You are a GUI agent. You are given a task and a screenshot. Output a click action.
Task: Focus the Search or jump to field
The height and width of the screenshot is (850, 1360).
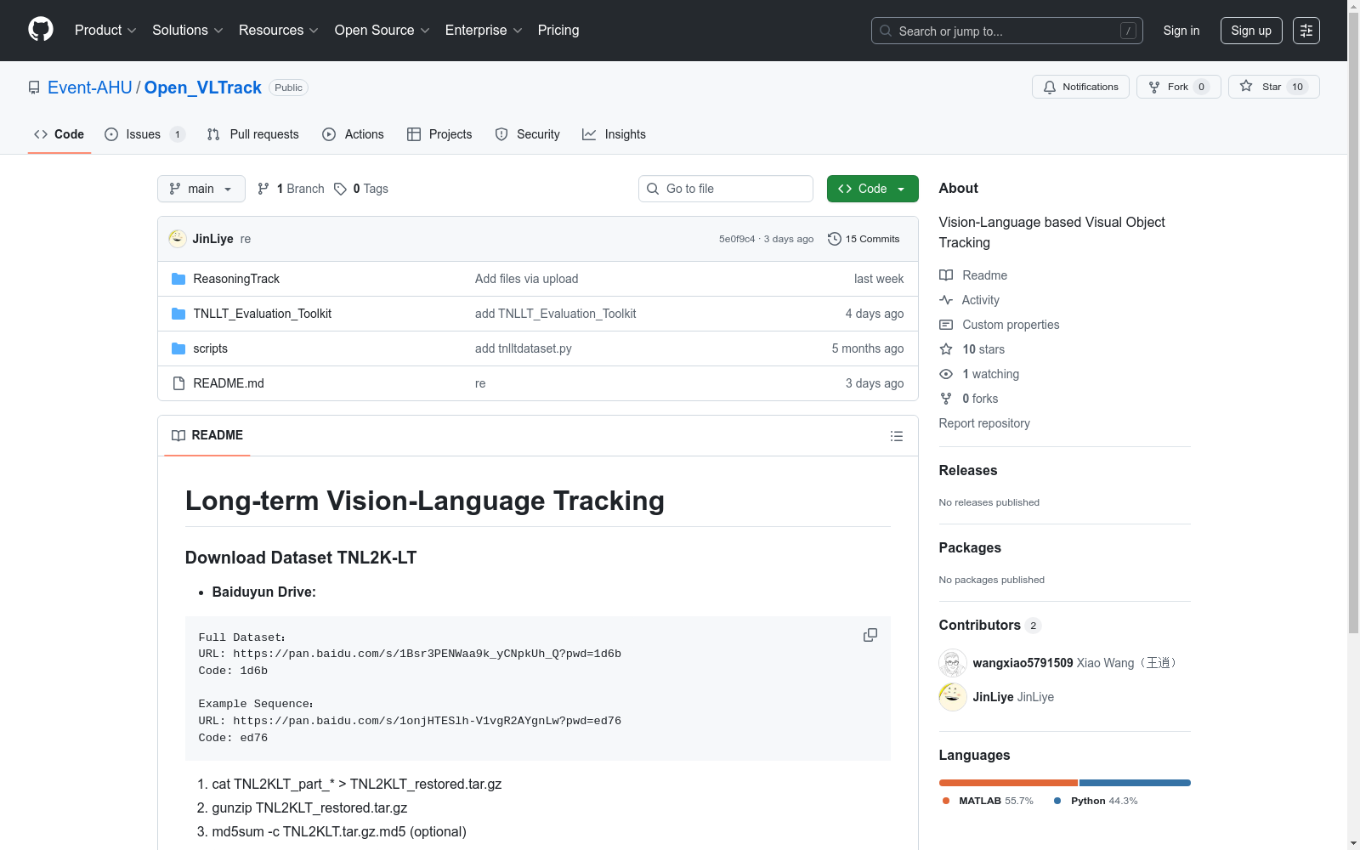(x=1007, y=31)
